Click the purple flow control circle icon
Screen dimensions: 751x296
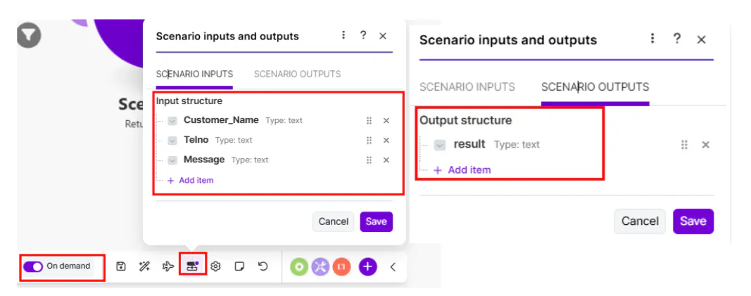point(320,266)
